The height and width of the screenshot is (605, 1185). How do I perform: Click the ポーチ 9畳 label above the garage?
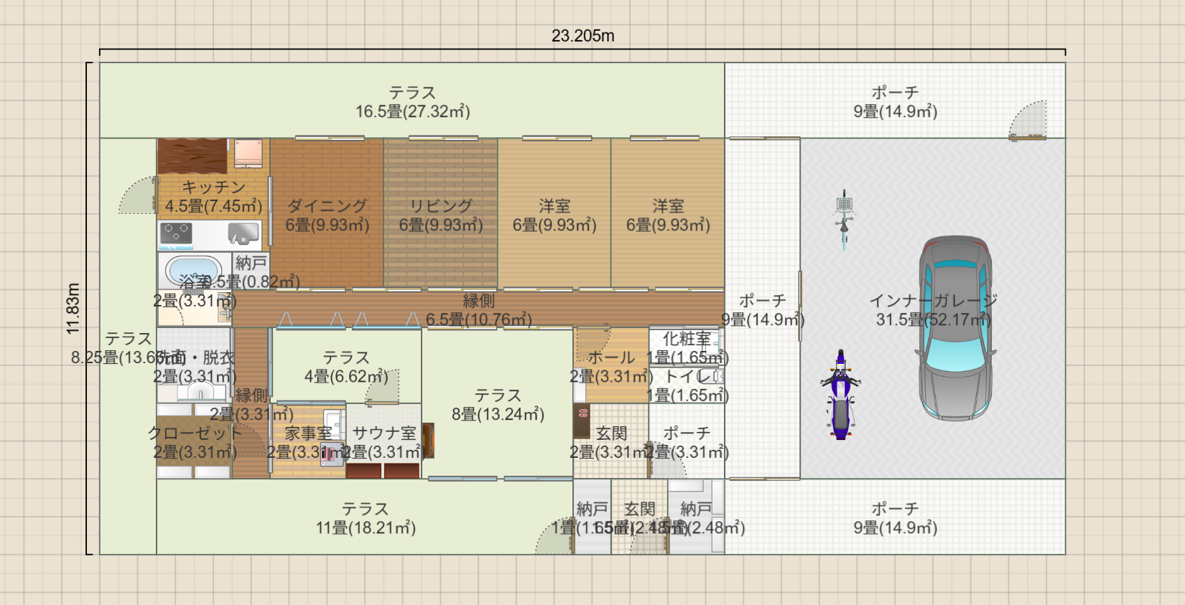(x=896, y=102)
